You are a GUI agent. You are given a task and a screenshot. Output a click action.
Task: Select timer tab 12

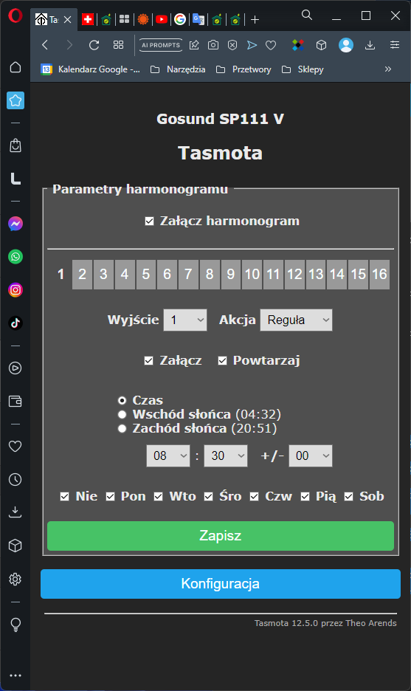click(x=294, y=274)
